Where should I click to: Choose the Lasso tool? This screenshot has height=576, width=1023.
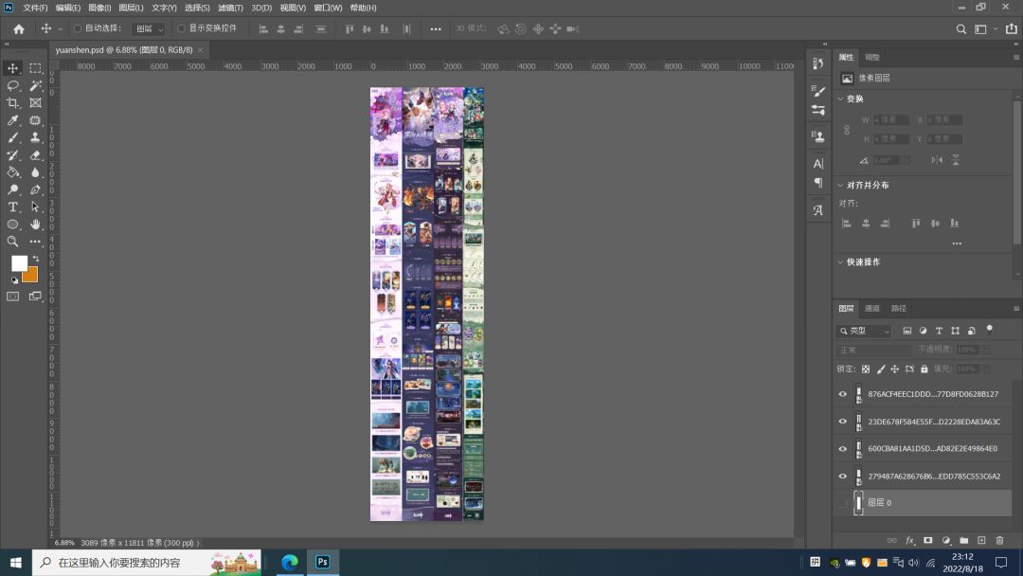pos(13,85)
